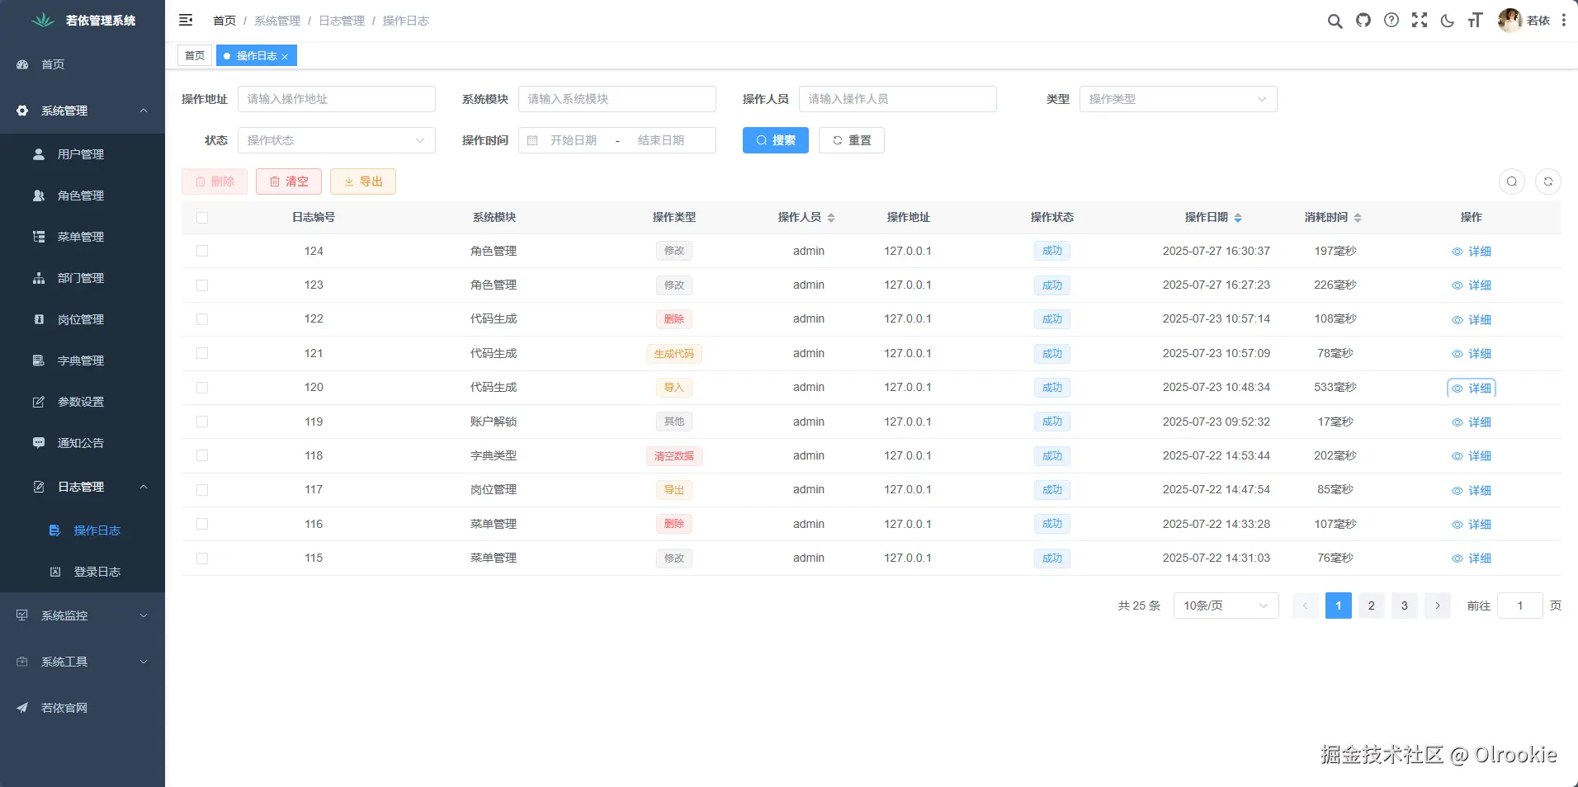Viewport: 1578px width, 787px height.
Task: Click the 导出 export button
Action: coord(362,181)
